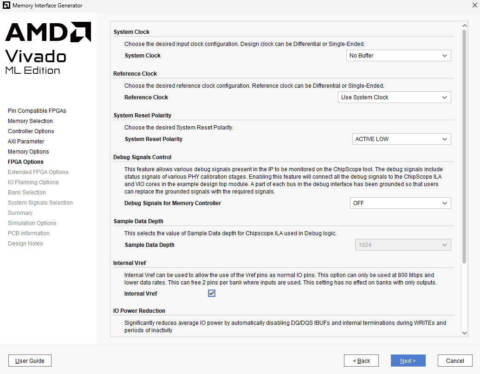Viewport: 480px width, 374px height.
Task: Cancel the Memory Interface Generator wizard
Action: [x=454, y=361]
